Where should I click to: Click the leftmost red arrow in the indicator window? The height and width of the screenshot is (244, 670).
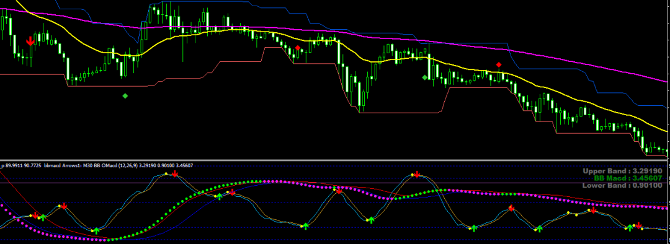(35, 215)
